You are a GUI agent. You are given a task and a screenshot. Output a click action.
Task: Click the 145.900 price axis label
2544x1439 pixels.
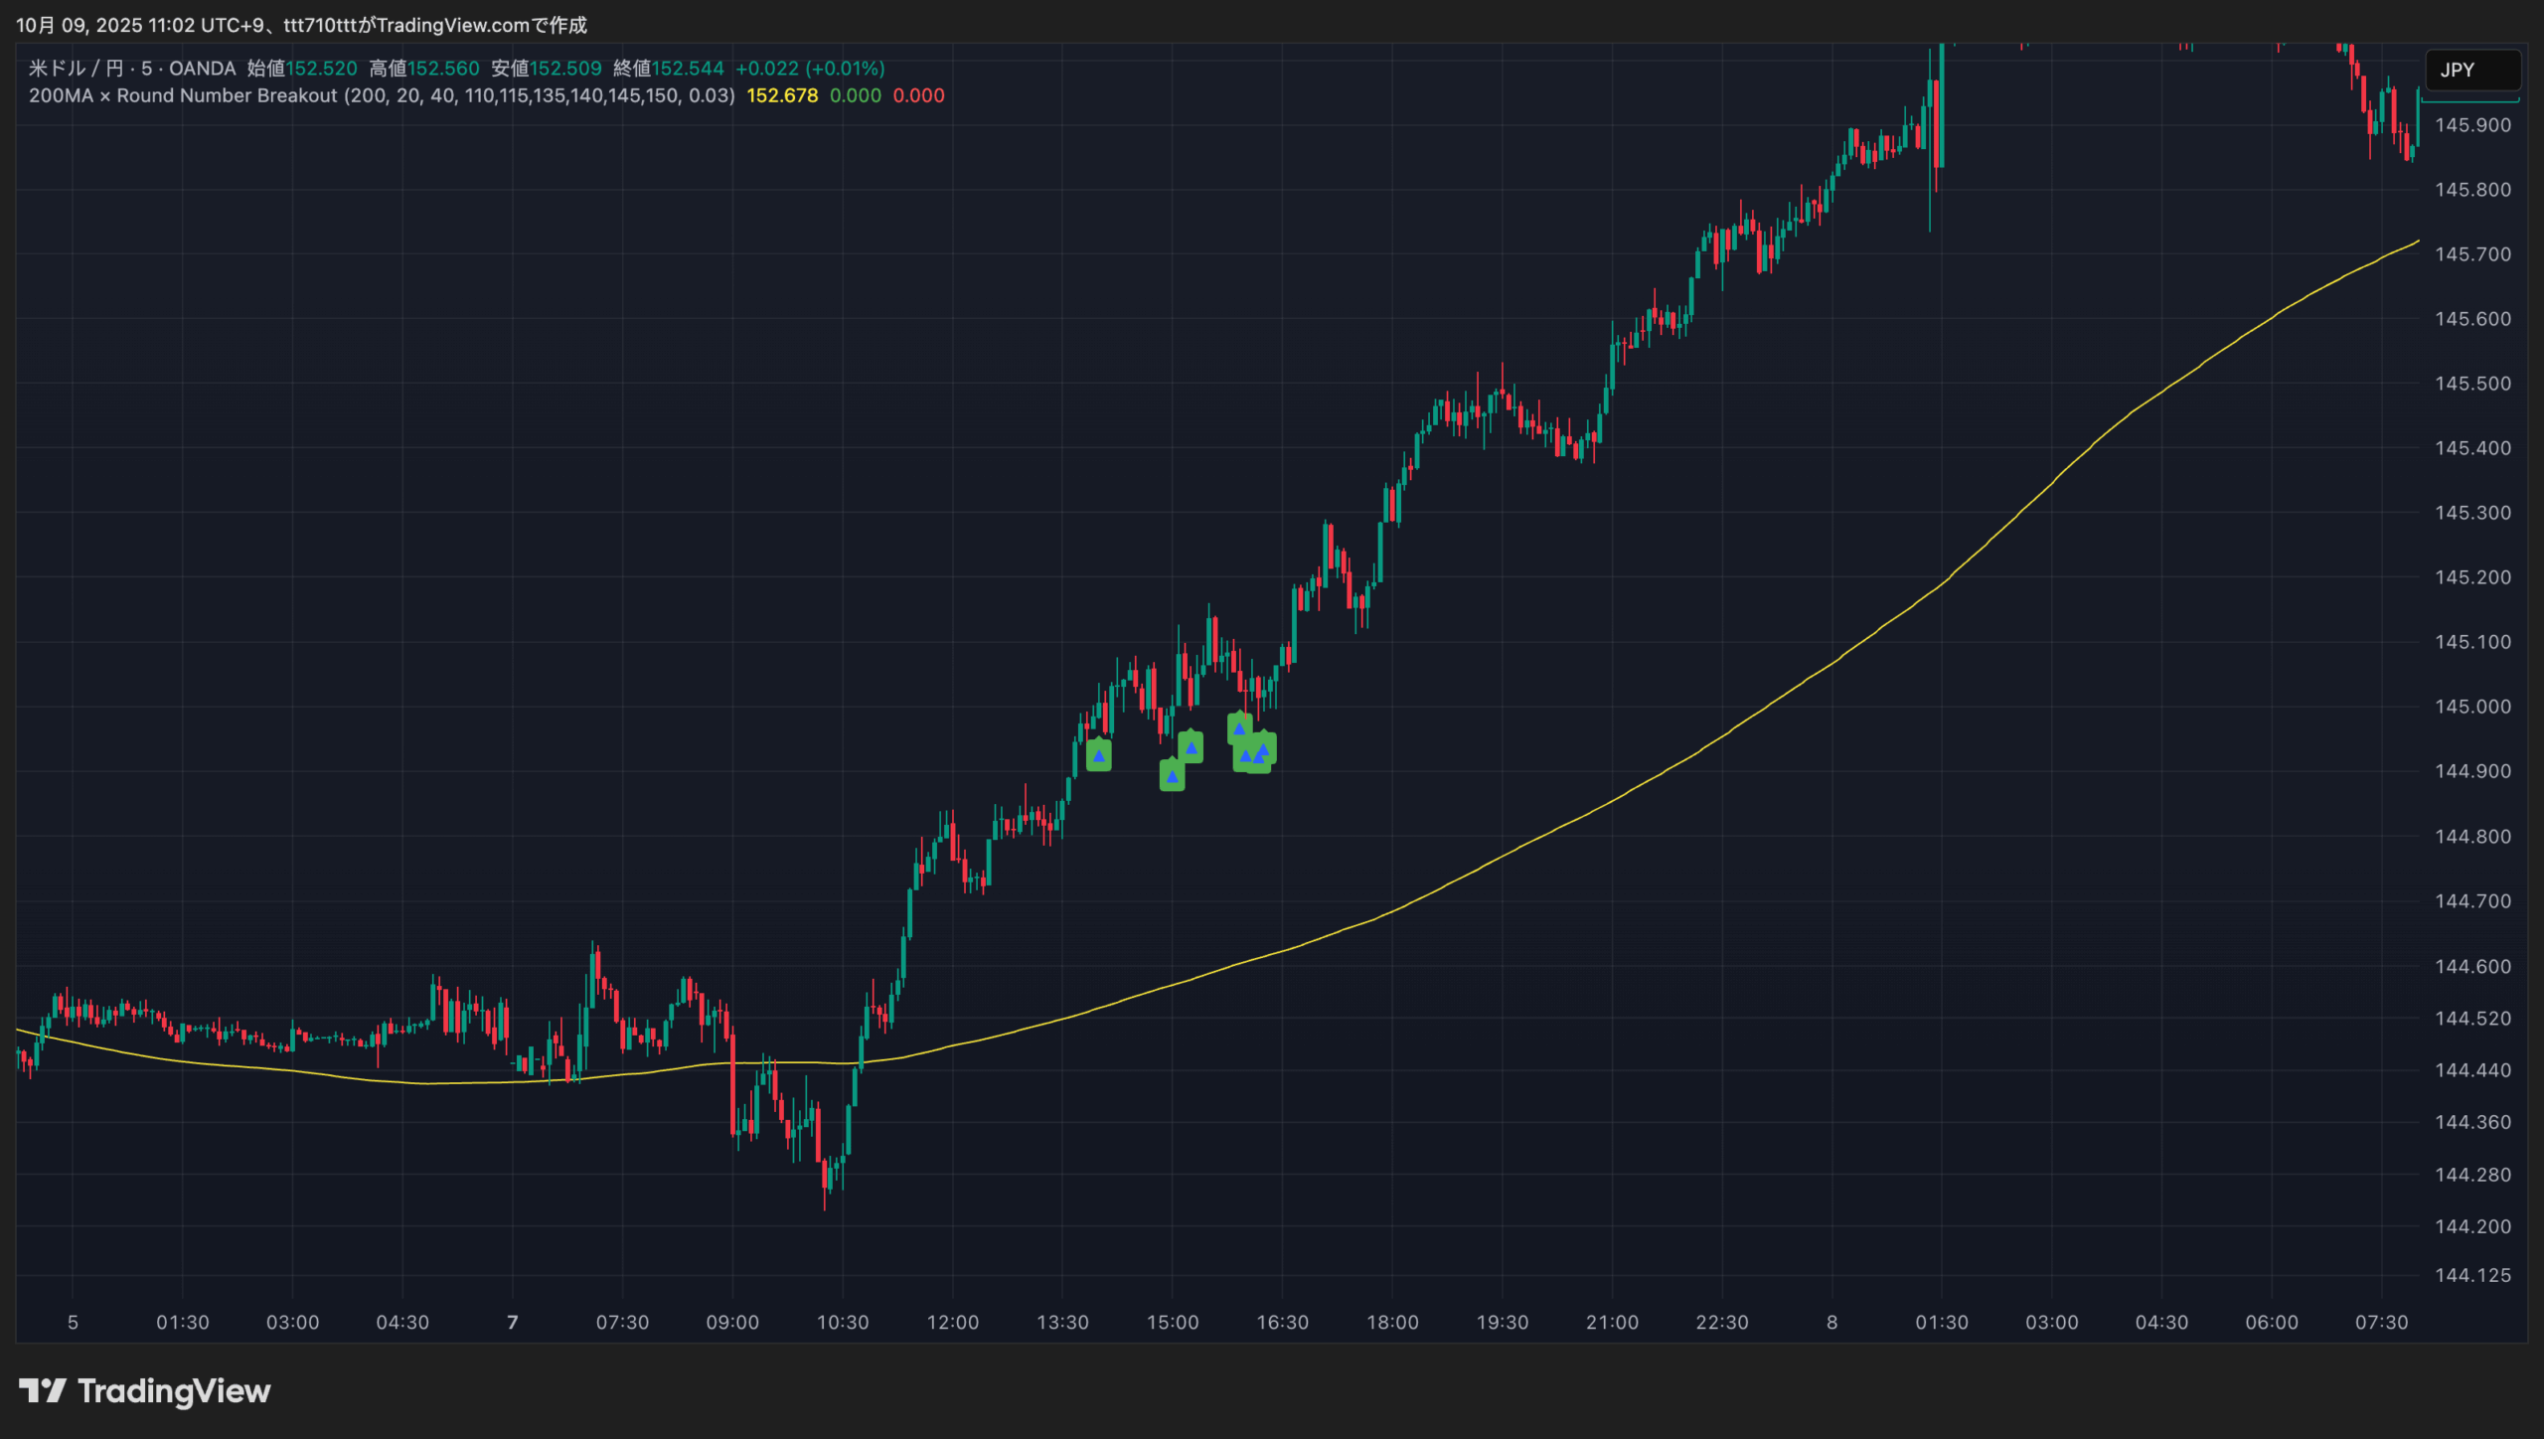(x=2471, y=125)
